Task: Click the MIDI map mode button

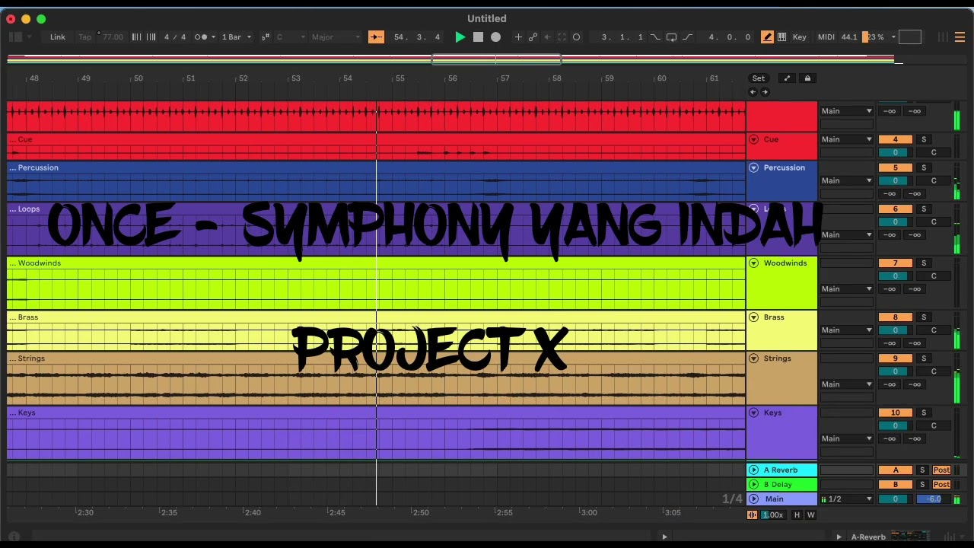Action: (x=826, y=37)
